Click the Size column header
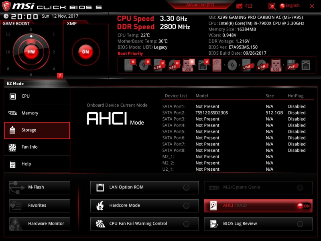Image resolution: width=321 pixels, height=241 pixels. pos(270,96)
